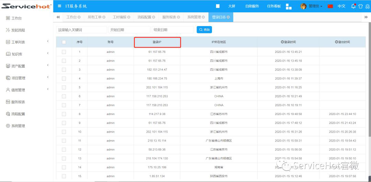Image resolution: width=371 pixels, height=182 pixels.
Task: Click the four-squares grid icon in header
Action: [289, 6]
